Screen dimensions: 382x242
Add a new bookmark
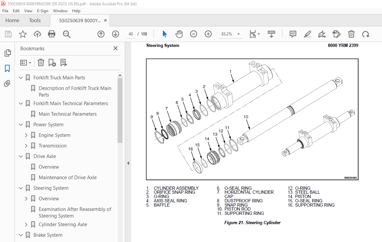[x=52, y=62]
